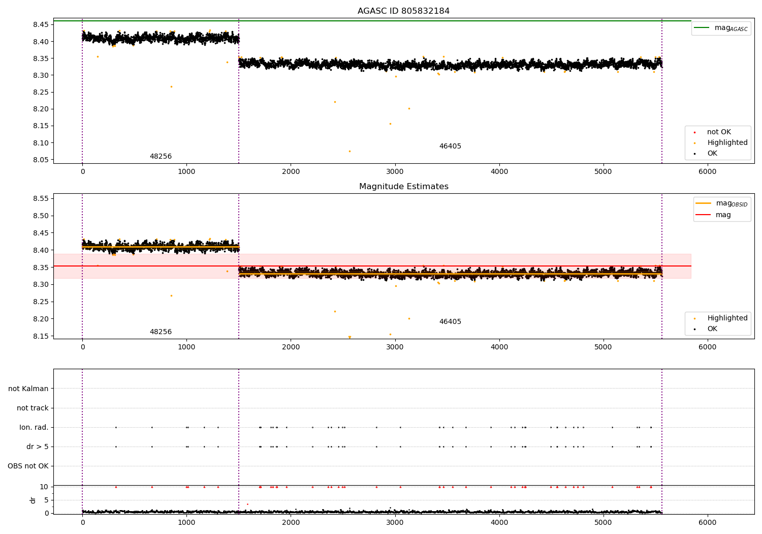Click 'not OK' legend entry in top plot
The image size is (762, 534).
[x=718, y=132]
